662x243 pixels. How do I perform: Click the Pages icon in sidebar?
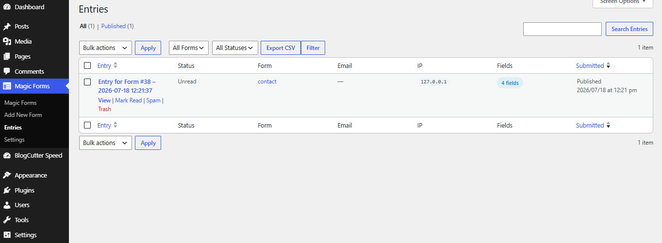[7, 57]
